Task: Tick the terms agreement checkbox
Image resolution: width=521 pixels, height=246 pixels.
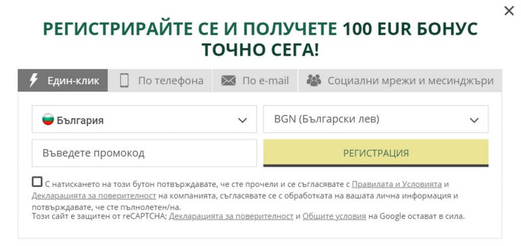Action: [x=37, y=182]
